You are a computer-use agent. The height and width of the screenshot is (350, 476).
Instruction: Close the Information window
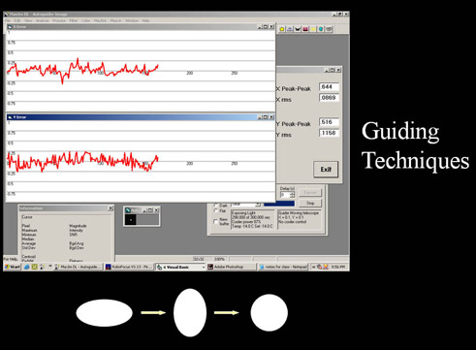click(x=111, y=208)
